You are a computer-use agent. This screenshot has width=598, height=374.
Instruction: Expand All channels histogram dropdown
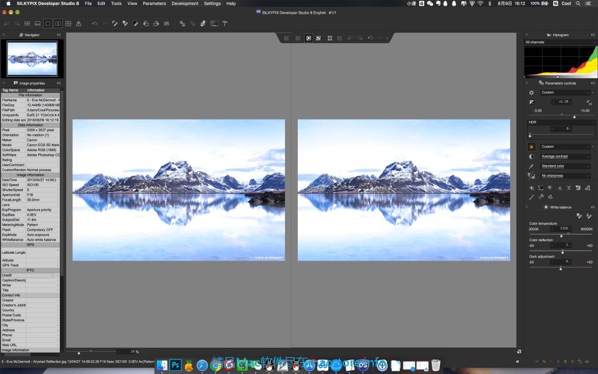coord(559,42)
